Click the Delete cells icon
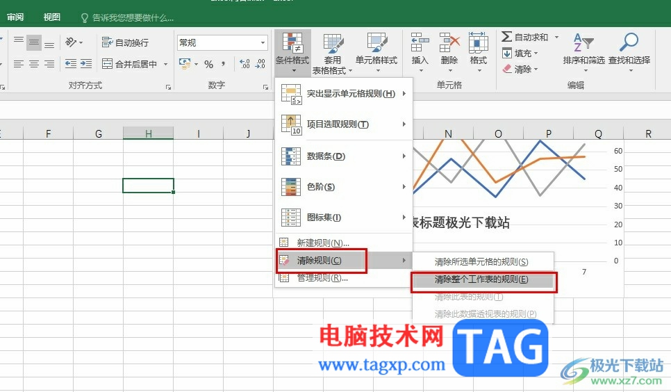Image resolution: width=671 pixels, height=392 pixels. pos(449,42)
